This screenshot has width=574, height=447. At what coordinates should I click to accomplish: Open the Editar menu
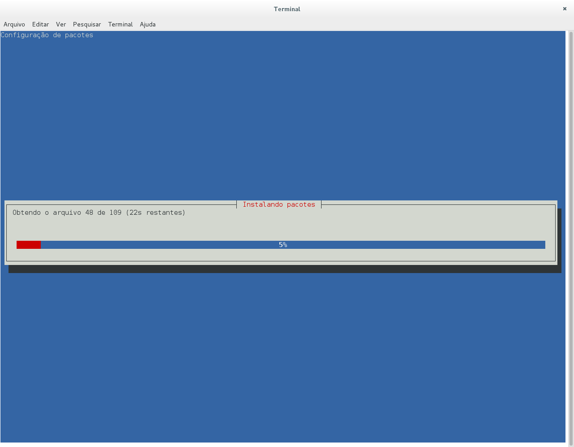point(40,24)
